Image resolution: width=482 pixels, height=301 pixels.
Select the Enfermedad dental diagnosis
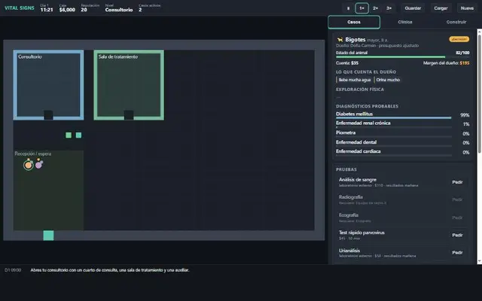[402, 142]
